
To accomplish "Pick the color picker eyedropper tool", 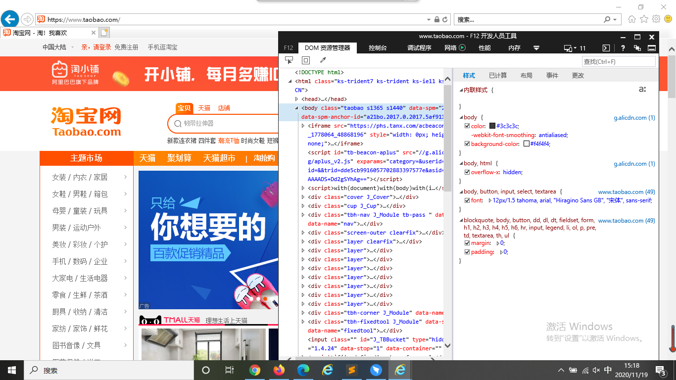I will click(x=323, y=60).
